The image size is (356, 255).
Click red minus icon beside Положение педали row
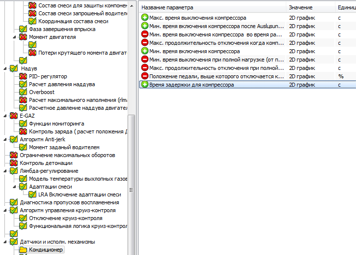(145, 76)
